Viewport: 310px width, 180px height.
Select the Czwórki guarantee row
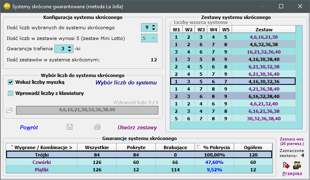point(139,162)
